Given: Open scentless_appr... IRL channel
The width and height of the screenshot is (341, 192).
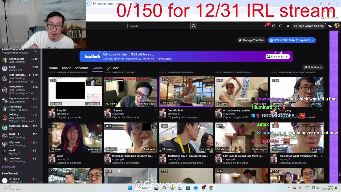Looking at the screenshot, I should [21, 127].
